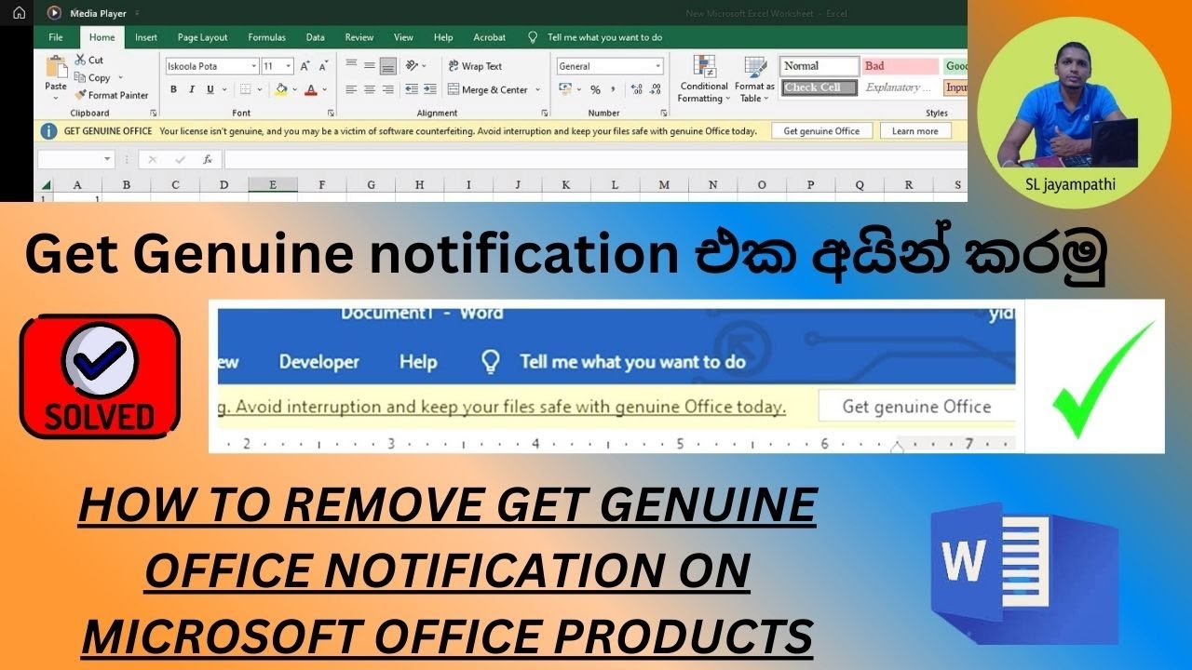Click the Decrease Font Size icon
This screenshot has height=670, width=1192.
pos(323,66)
